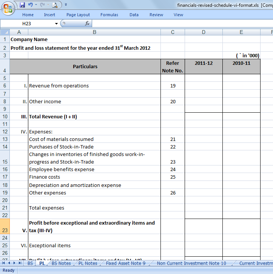Screen dimensions: 273x274
Task: Select column B header
Action: 94,32
